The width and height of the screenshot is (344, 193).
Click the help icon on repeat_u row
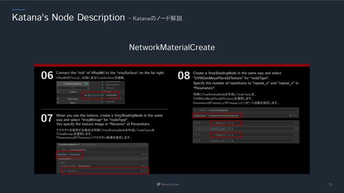[199, 123]
